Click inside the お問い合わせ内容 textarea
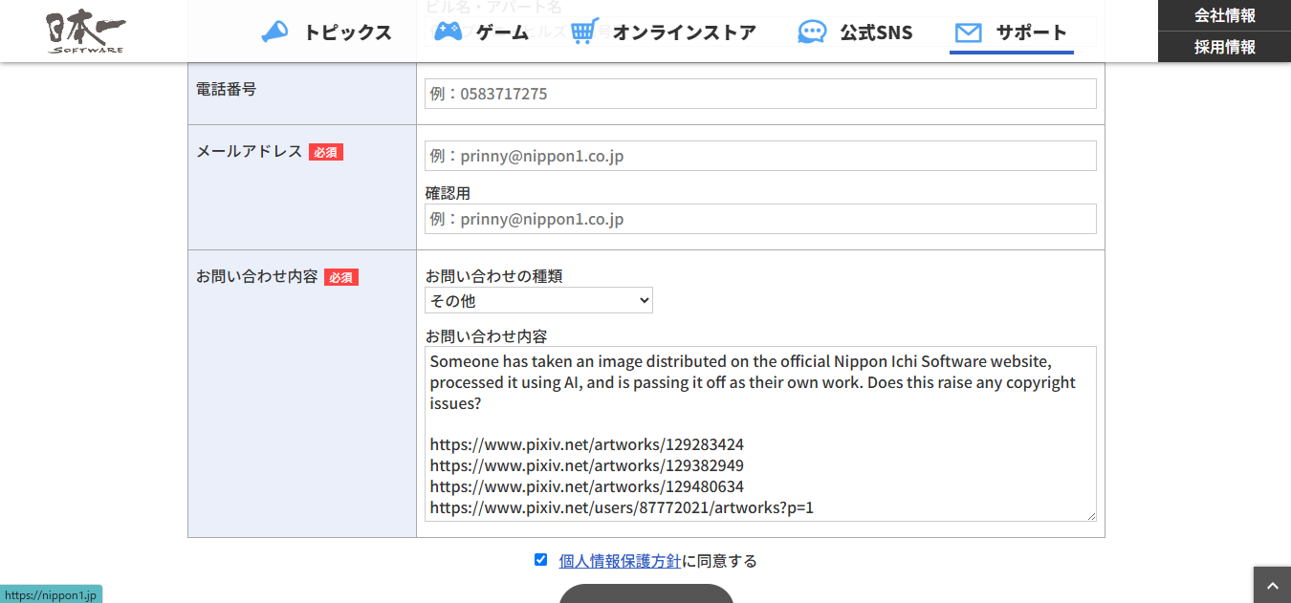This screenshot has height=603, width=1291. pos(760,434)
